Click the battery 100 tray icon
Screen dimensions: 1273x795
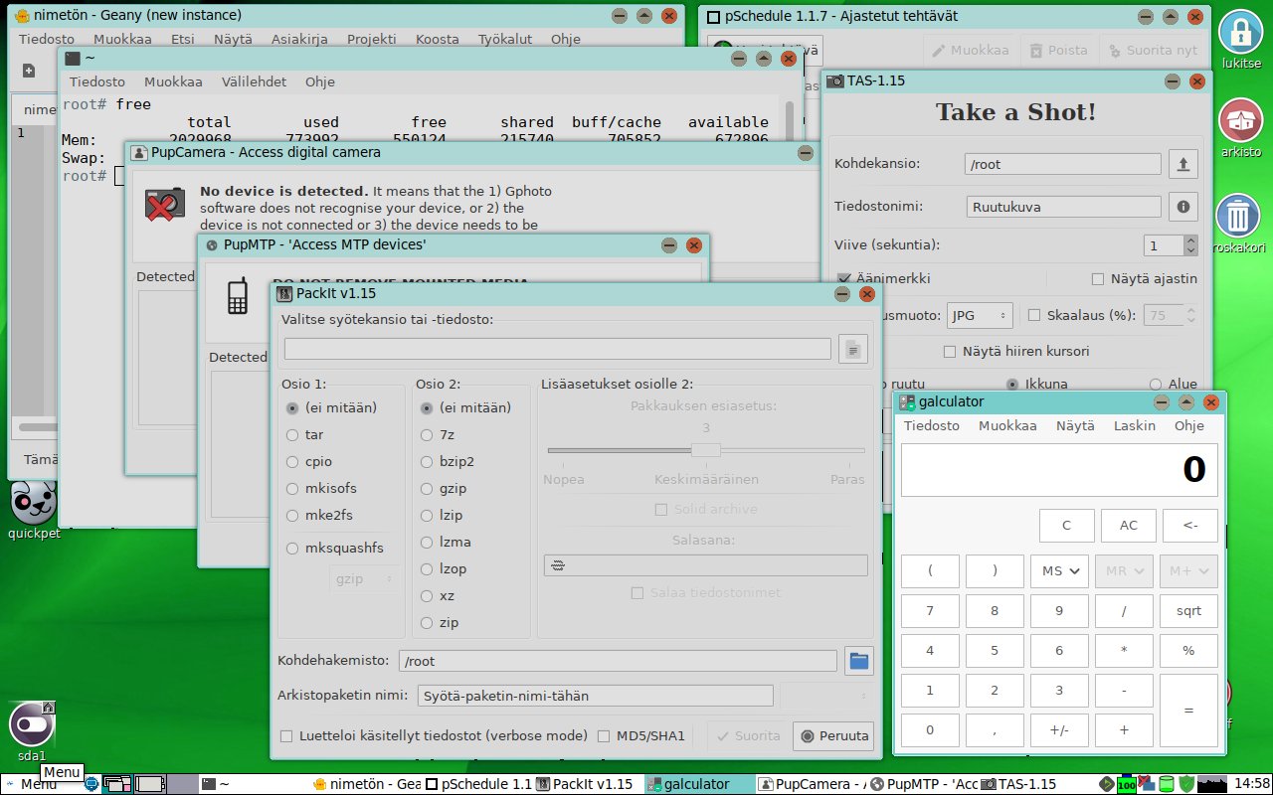click(x=1126, y=784)
